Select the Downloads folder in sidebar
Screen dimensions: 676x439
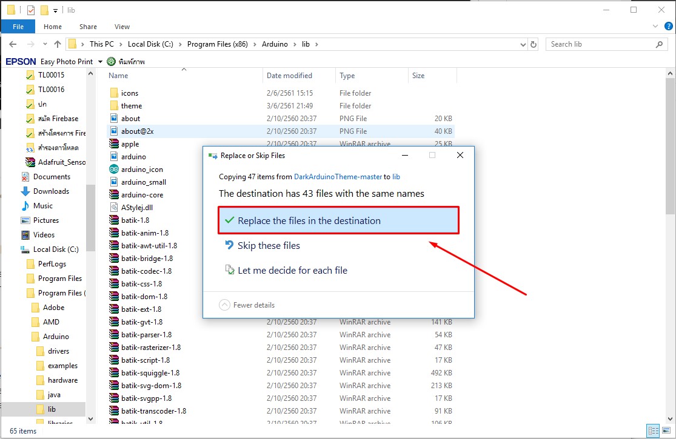pos(51,191)
